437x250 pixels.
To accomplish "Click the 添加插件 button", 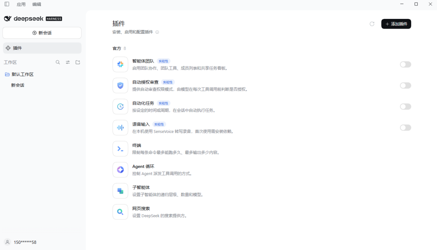I will (396, 24).
